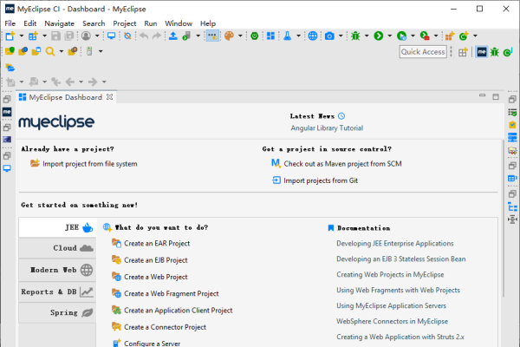Click the server run icon with green arrow
Screen dimensions: 520x347
(186, 36)
